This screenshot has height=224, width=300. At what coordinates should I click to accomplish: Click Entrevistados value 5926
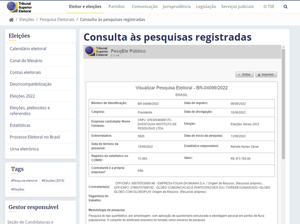click(141, 136)
